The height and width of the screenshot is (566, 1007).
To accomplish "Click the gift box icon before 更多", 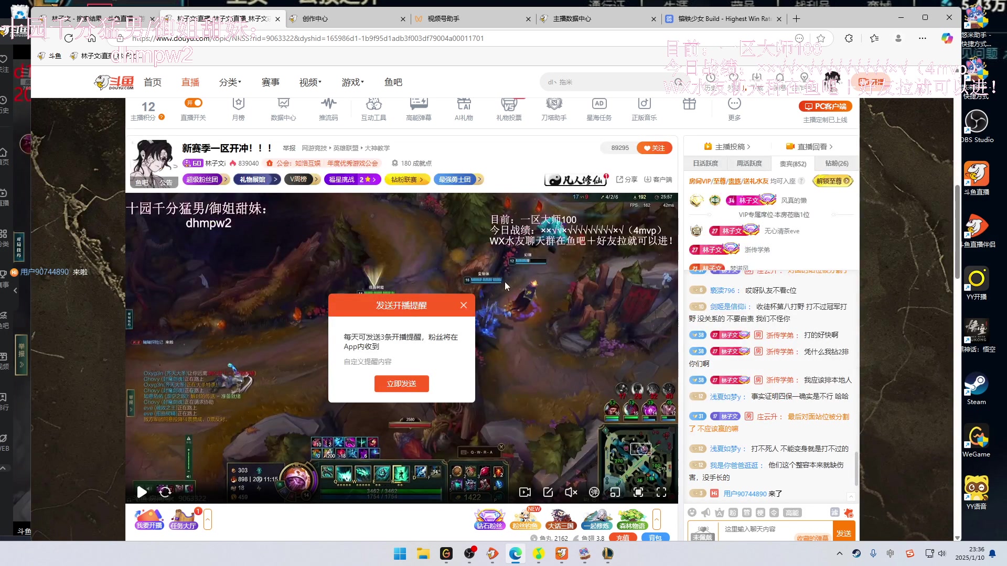I will pyautogui.click(x=689, y=104).
